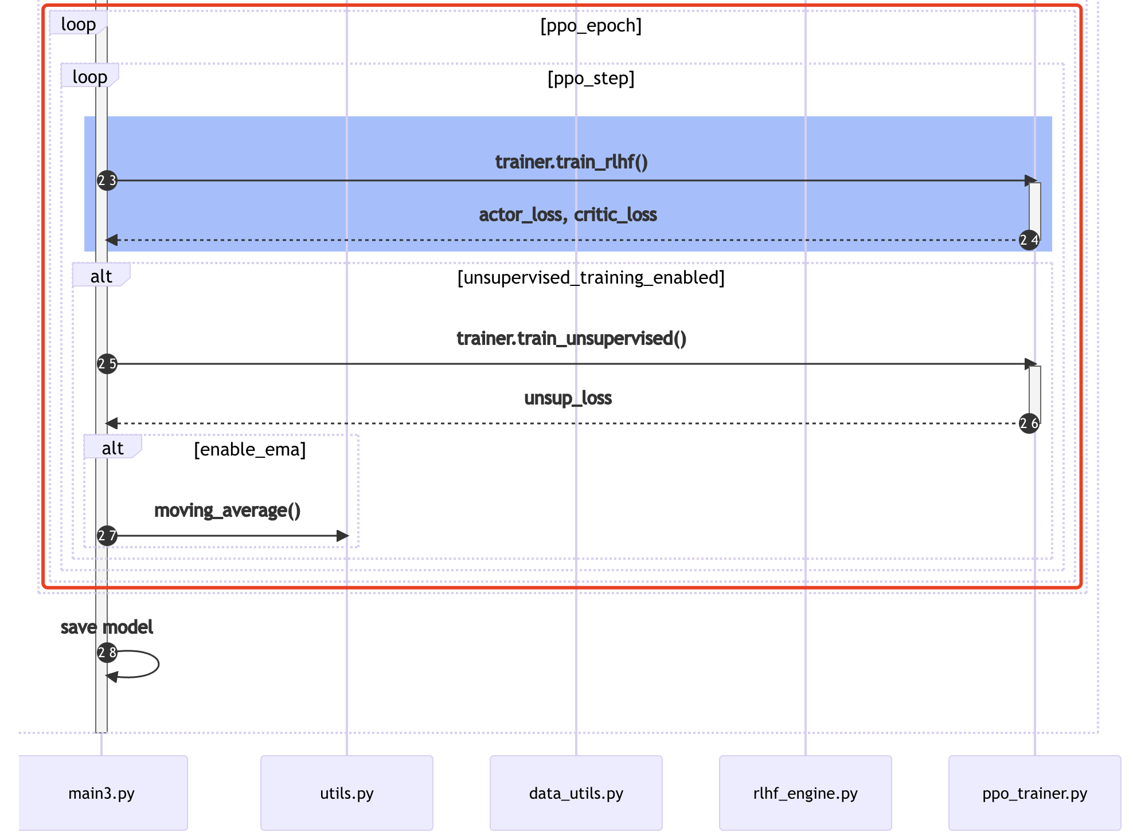Click the sequence number 27 circle
This screenshot has height=840, width=1133.
click(107, 536)
